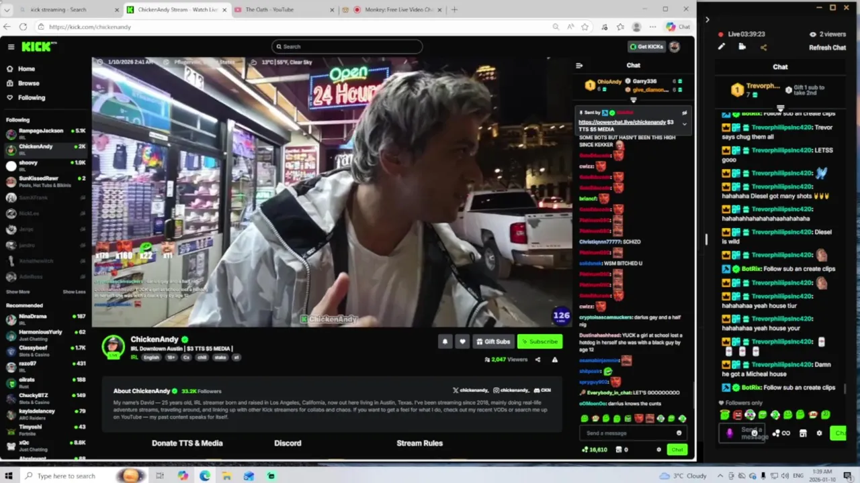Open Copilot Chat button in browser

pos(678,27)
